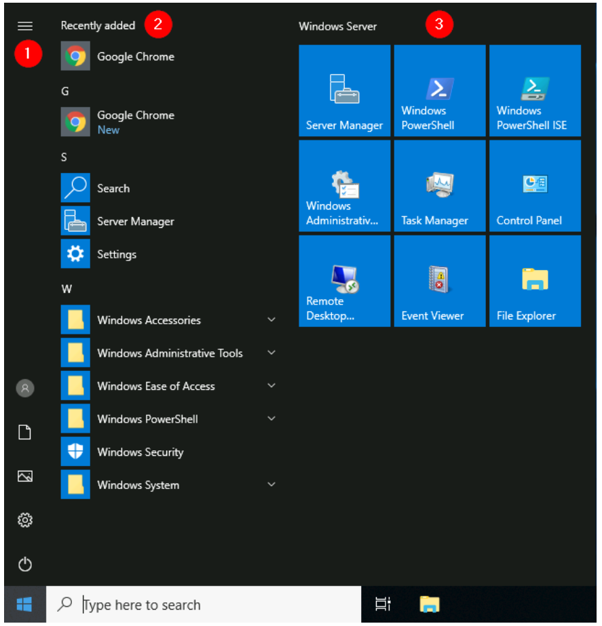The width and height of the screenshot is (602, 626).
Task: Launch the Task Manager tile
Action: [439, 186]
